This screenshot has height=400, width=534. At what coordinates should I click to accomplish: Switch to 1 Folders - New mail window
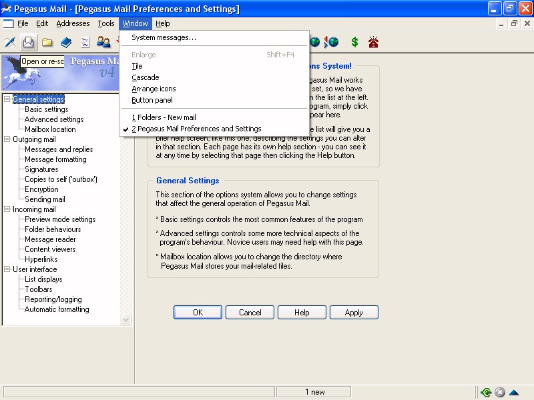214,117
